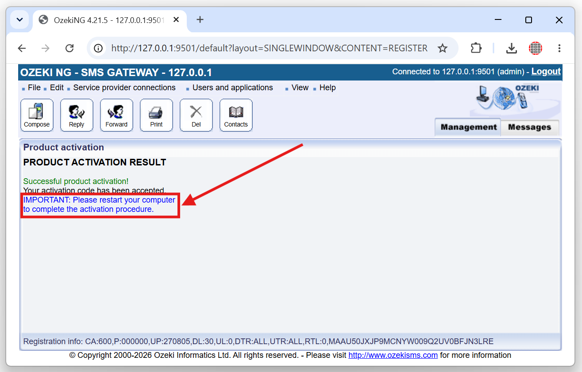
Task: Minimize the browser window
Action: point(498,20)
